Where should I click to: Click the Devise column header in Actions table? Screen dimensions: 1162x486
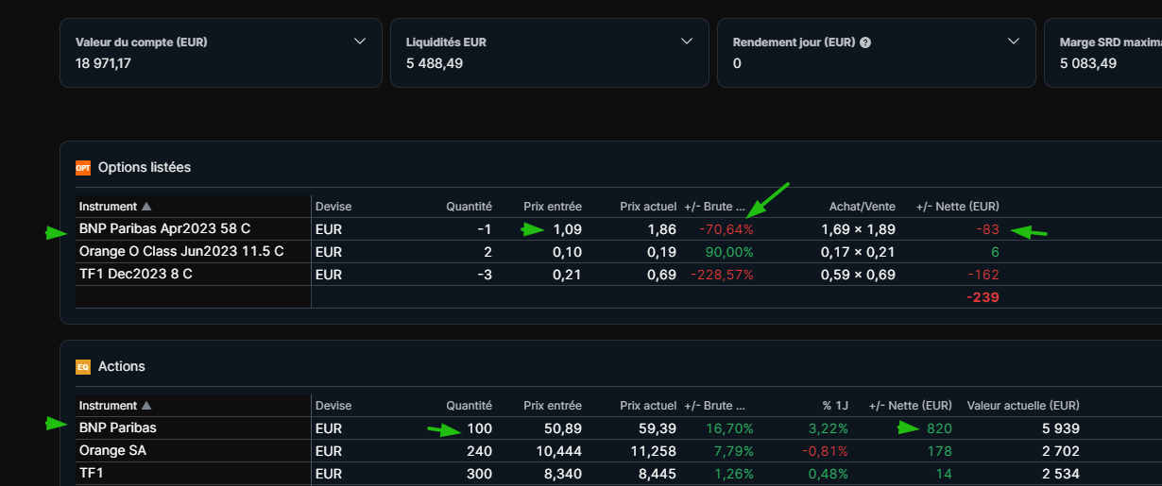point(333,406)
